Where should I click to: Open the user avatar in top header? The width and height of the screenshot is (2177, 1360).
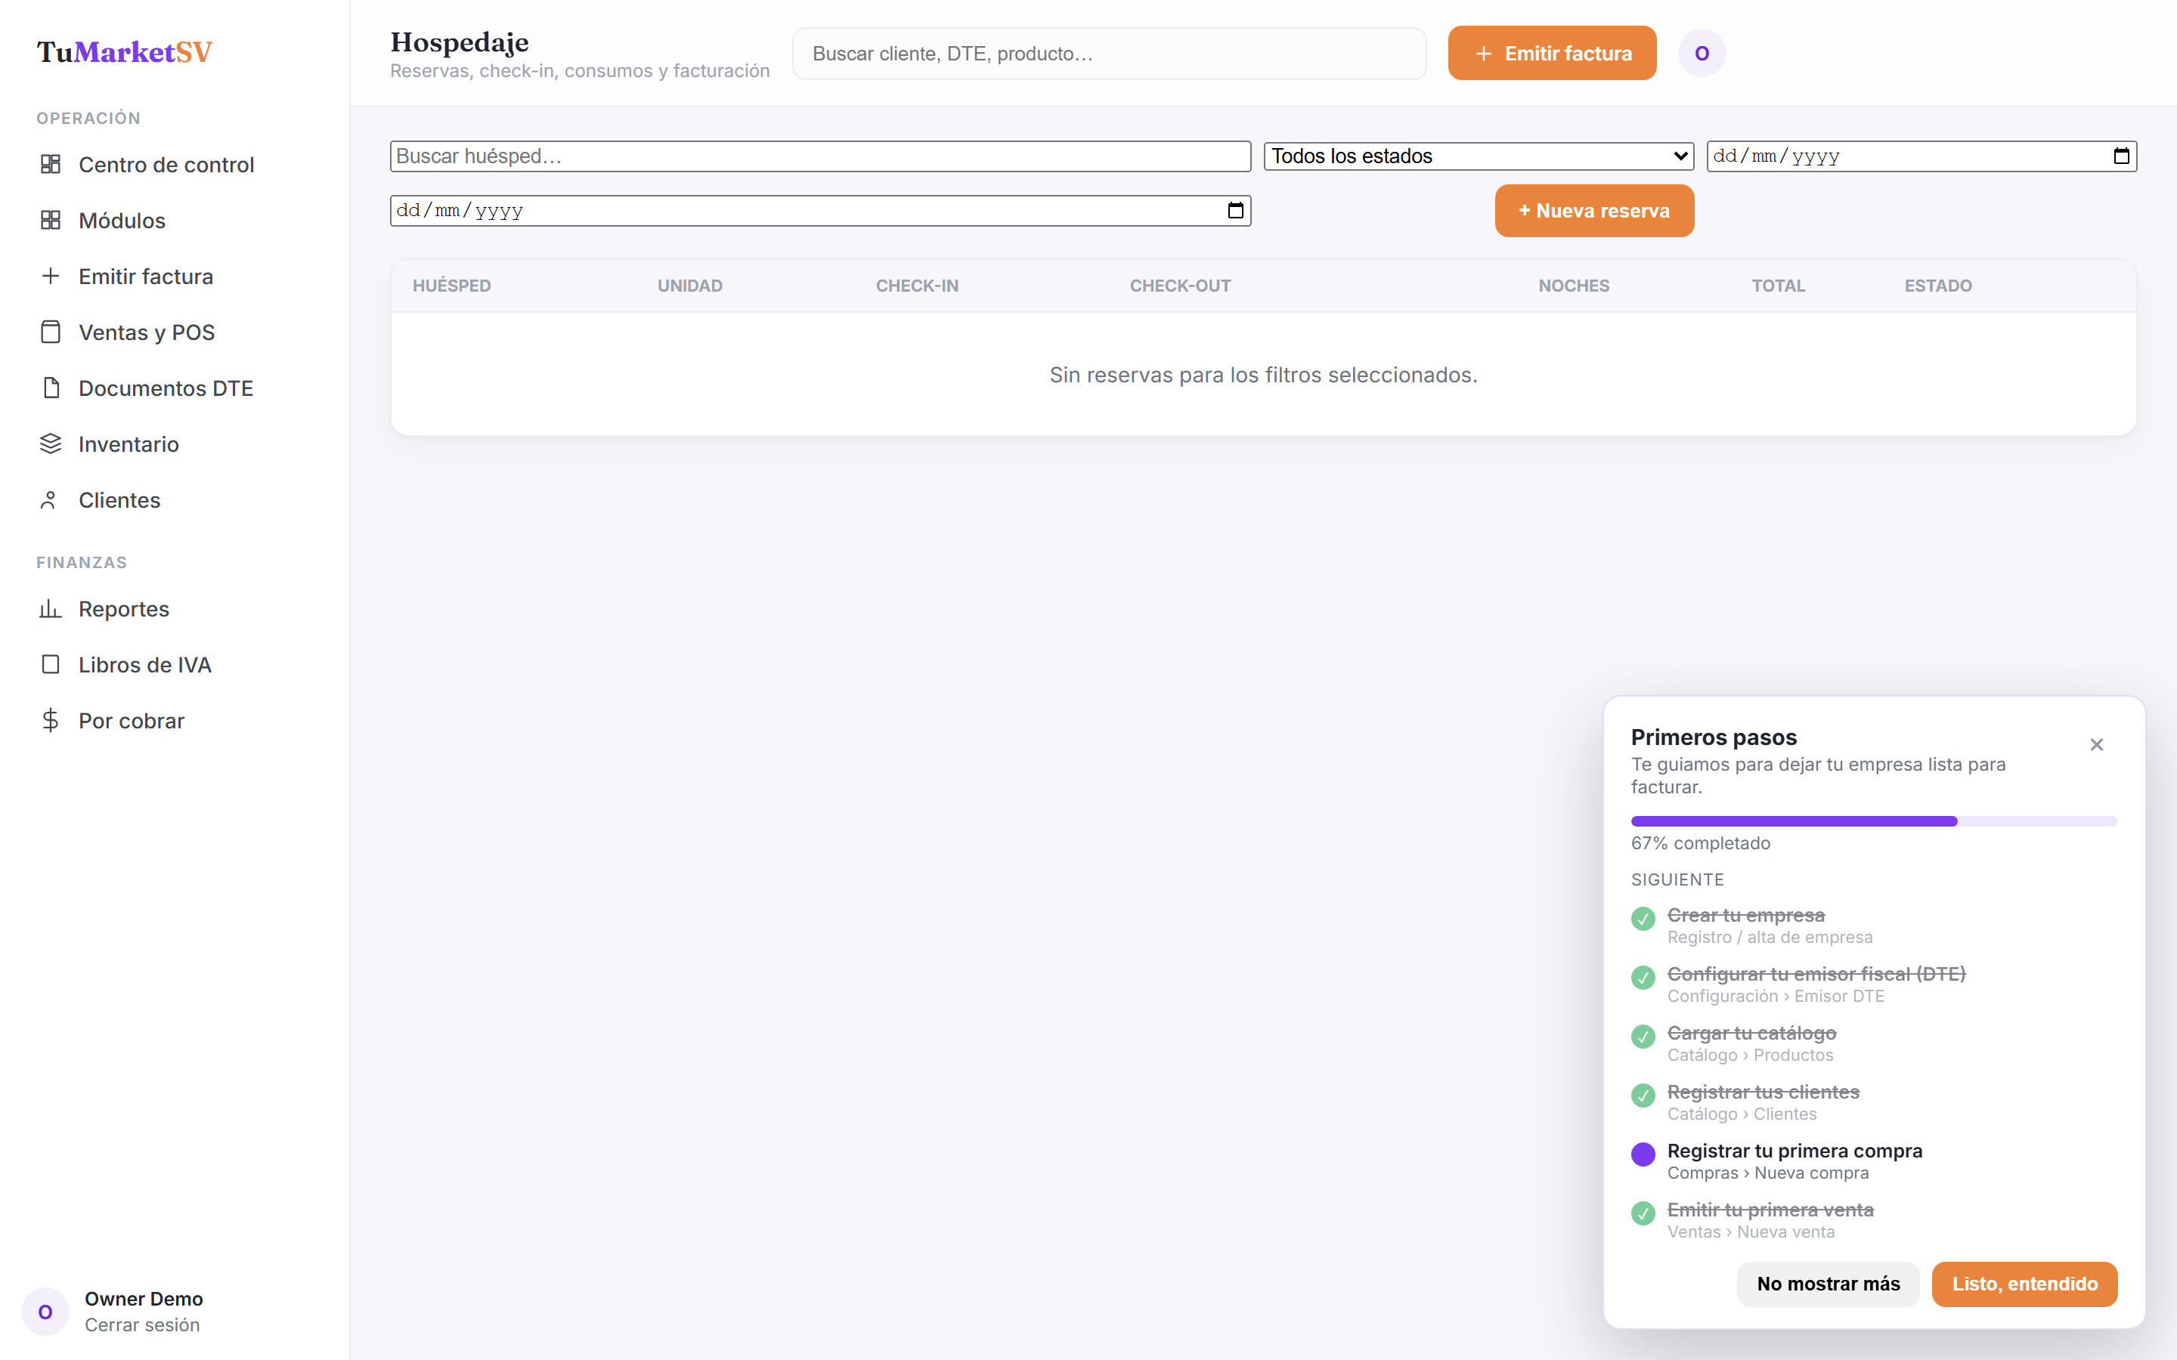tap(1701, 53)
